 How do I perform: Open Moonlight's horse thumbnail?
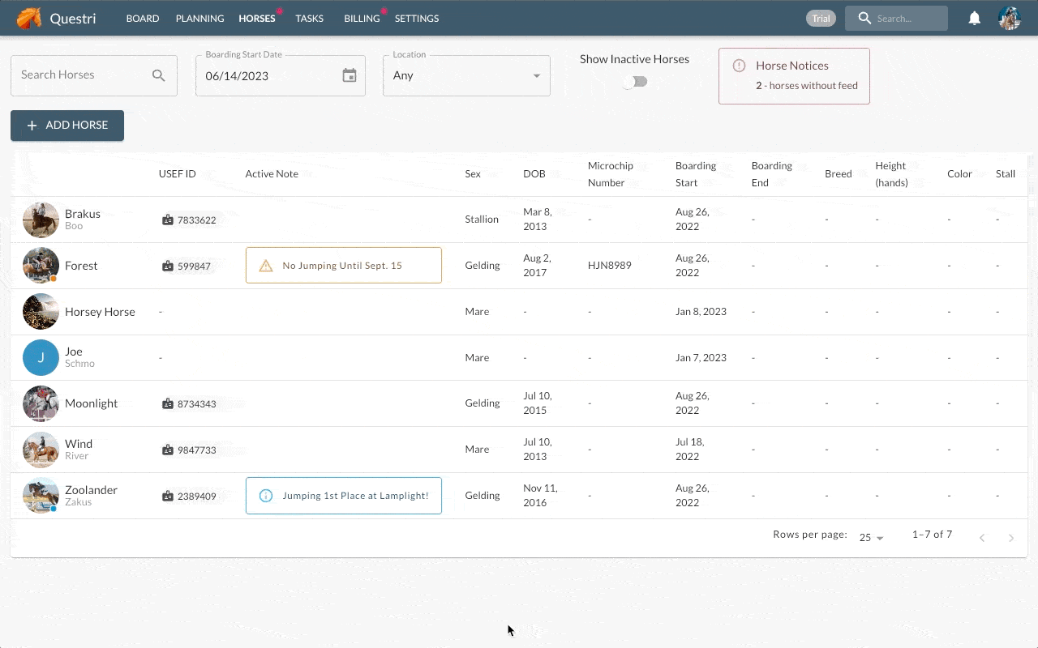(x=41, y=403)
